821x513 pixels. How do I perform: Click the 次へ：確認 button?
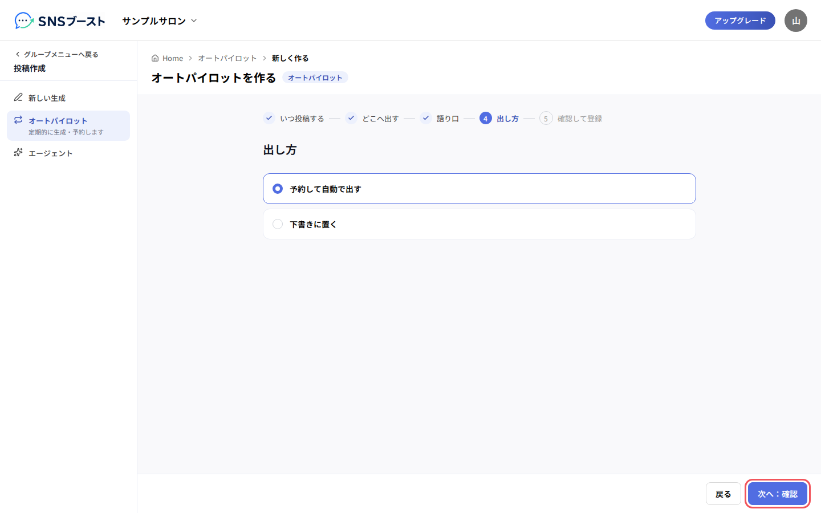778,494
